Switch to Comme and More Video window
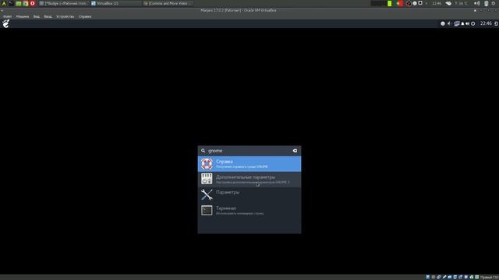499x280 pixels. click(168, 3)
